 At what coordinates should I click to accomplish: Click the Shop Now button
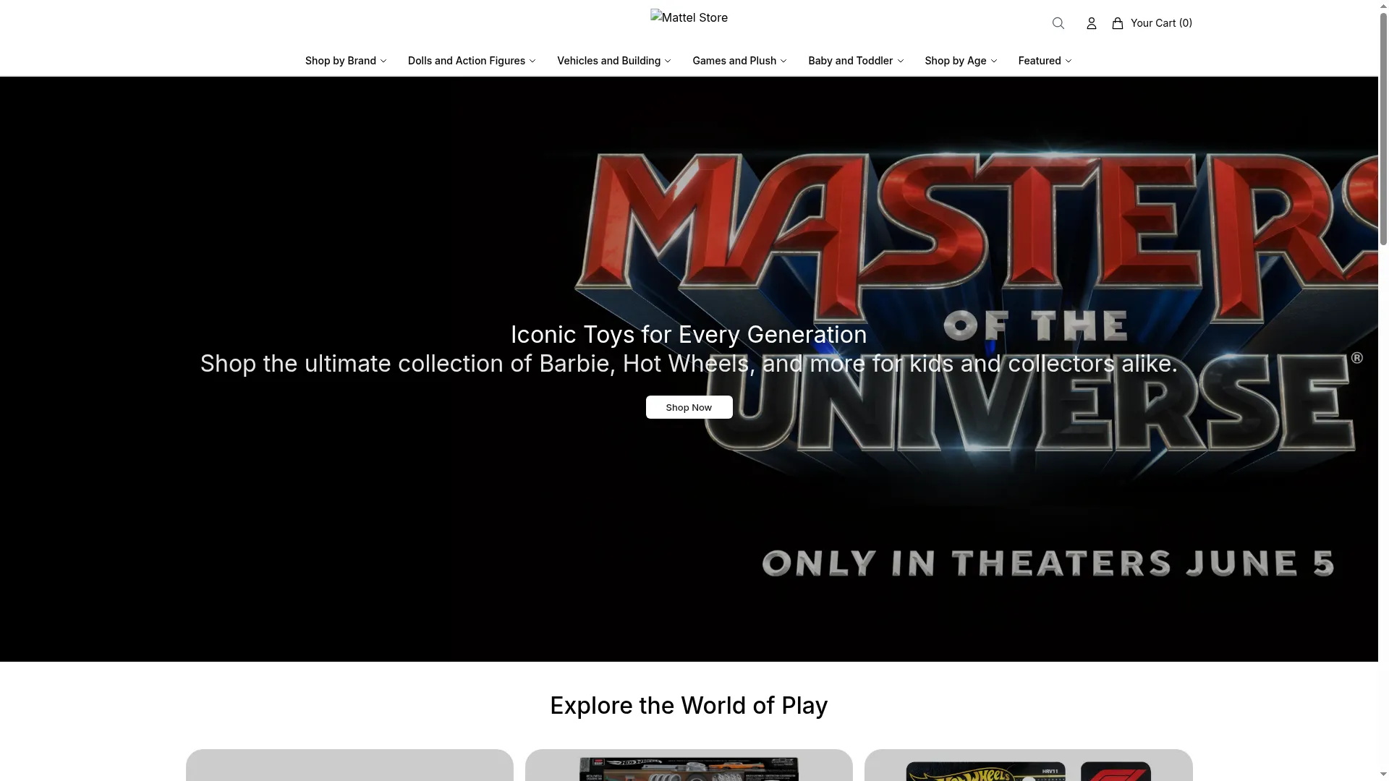click(x=689, y=407)
